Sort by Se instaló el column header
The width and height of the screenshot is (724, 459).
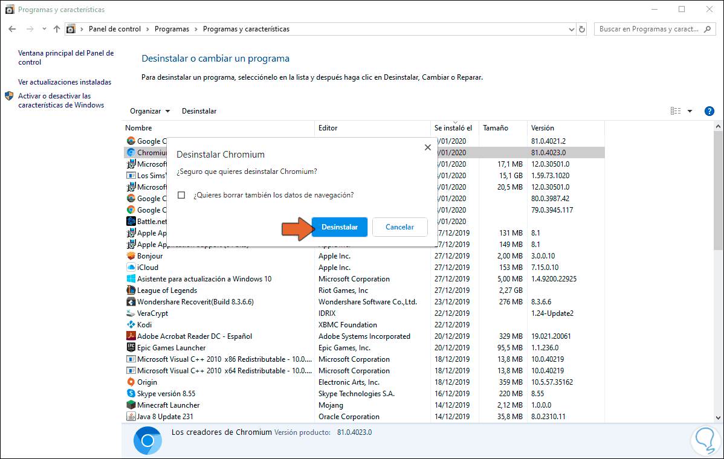[x=454, y=128]
